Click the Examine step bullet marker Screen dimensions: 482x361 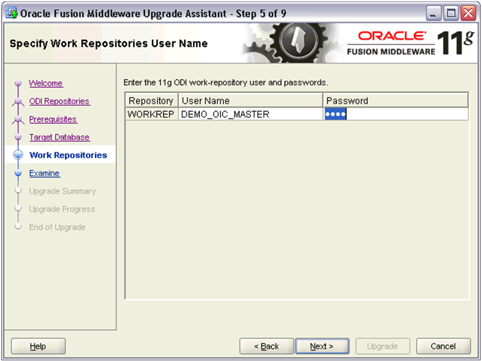pos(18,173)
